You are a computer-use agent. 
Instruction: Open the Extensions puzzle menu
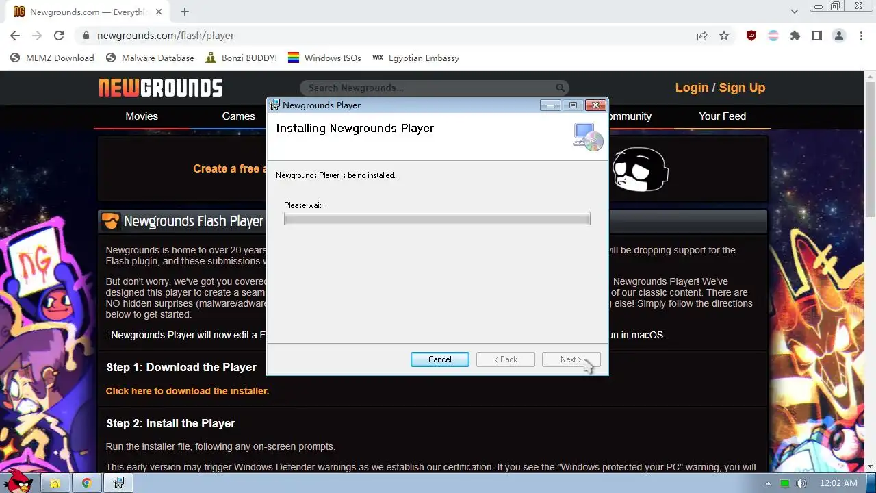tap(795, 36)
